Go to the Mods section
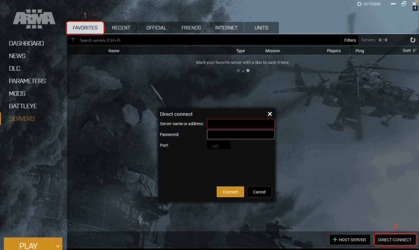The height and width of the screenshot is (250, 419). (x=17, y=94)
